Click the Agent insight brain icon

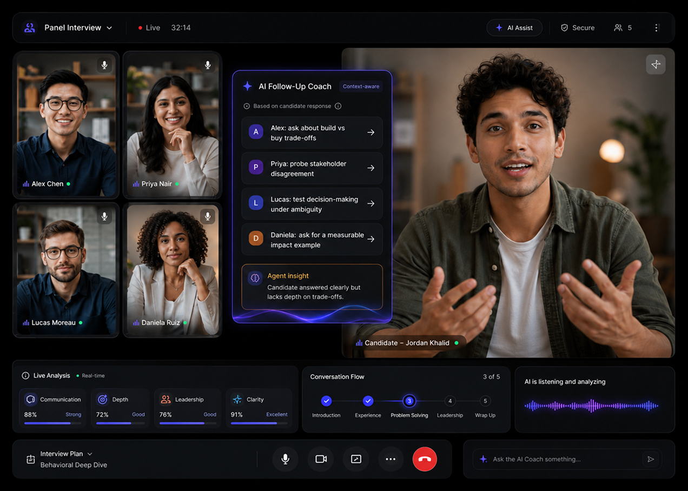(x=255, y=278)
